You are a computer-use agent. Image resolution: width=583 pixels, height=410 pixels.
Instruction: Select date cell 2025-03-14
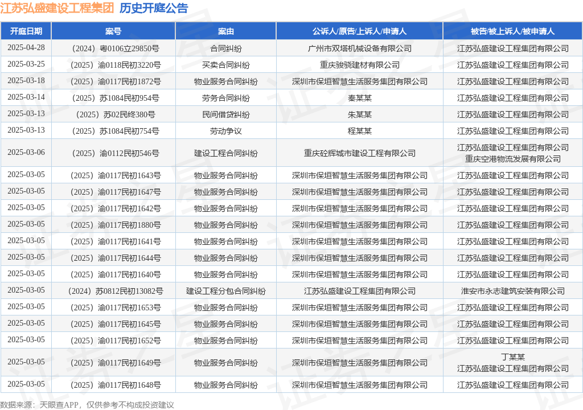pyautogui.click(x=26, y=97)
